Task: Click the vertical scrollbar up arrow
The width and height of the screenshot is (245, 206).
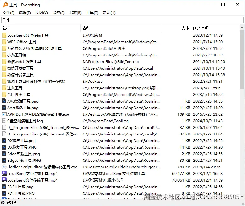Action: pos(242,28)
